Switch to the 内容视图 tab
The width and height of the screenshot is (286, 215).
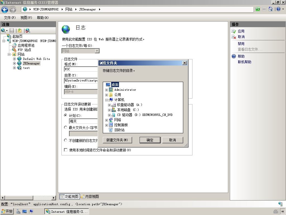(x=90, y=197)
